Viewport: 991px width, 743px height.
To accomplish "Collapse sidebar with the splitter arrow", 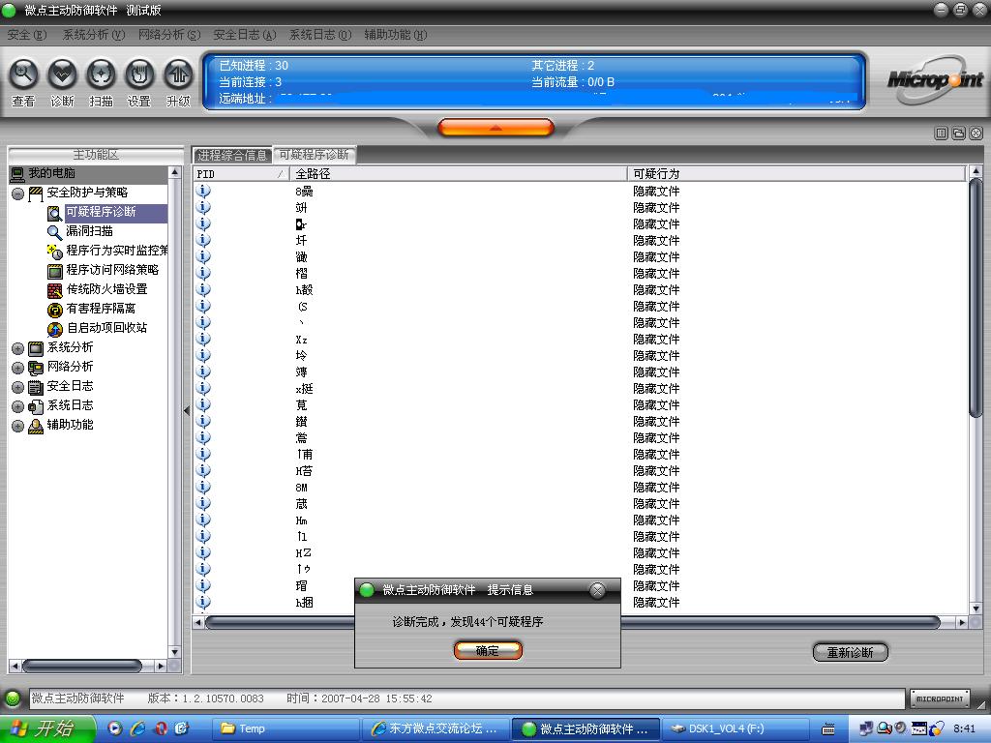I will tap(187, 410).
